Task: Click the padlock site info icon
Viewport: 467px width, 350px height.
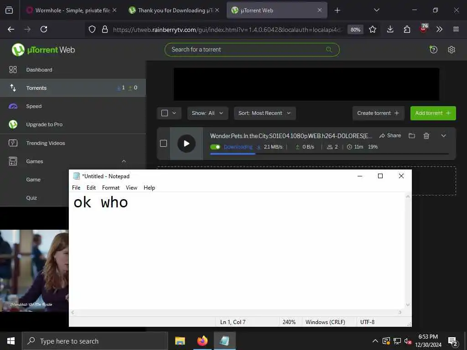Action: (104, 29)
